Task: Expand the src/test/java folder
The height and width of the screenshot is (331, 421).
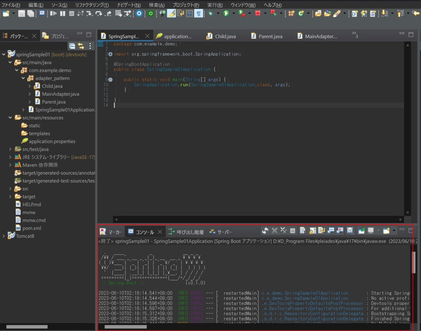Action: pos(10,149)
